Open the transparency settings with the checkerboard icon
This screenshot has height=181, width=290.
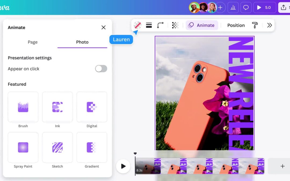pyautogui.click(x=175, y=25)
